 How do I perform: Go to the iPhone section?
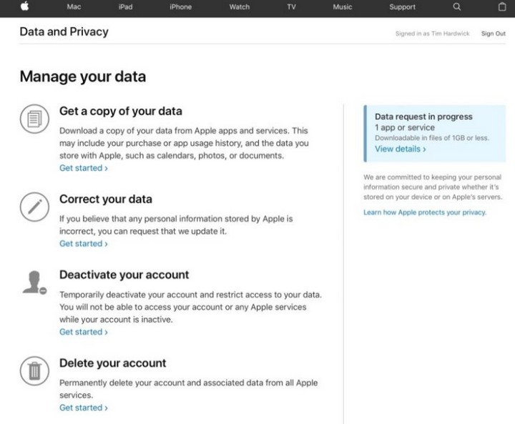[181, 7]
